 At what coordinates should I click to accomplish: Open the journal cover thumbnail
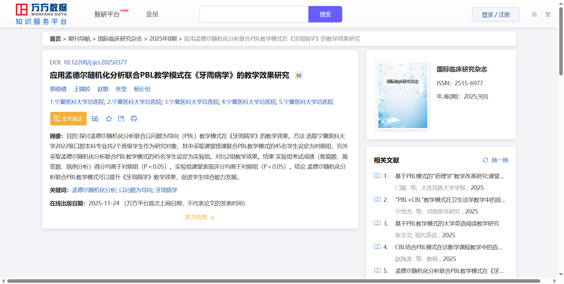click(402, 95)
